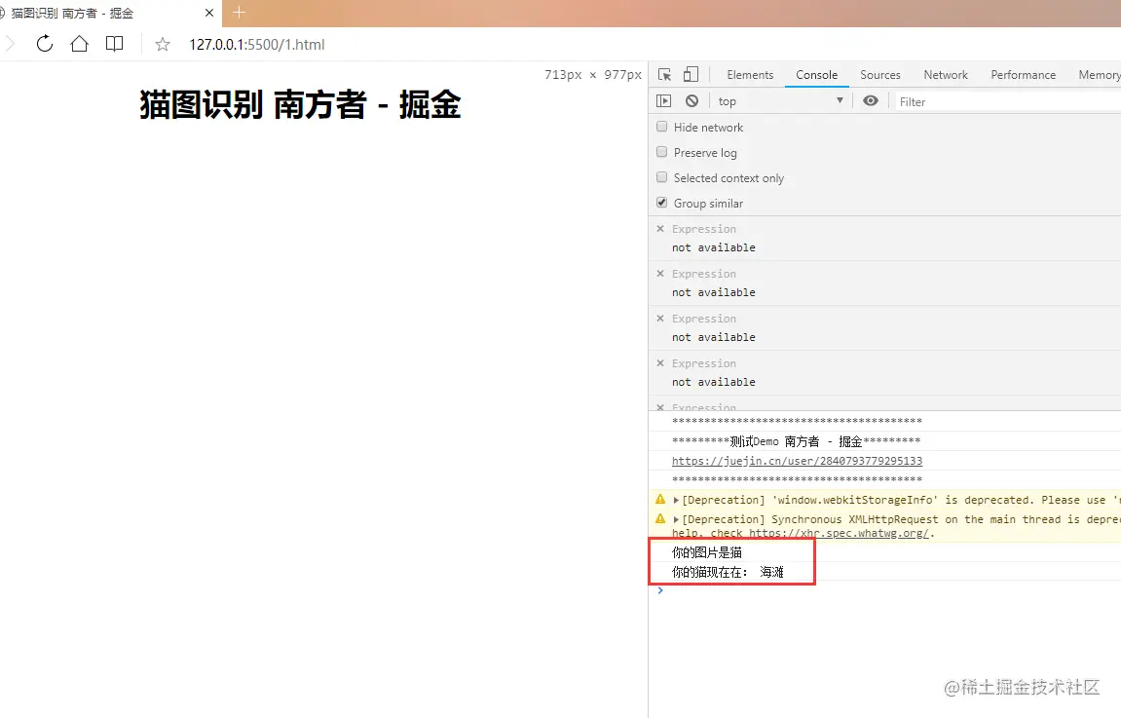This screenshot has width=1121, height=718.
Task: Create a live expression with the eye icon
Action: coord(870,101)
